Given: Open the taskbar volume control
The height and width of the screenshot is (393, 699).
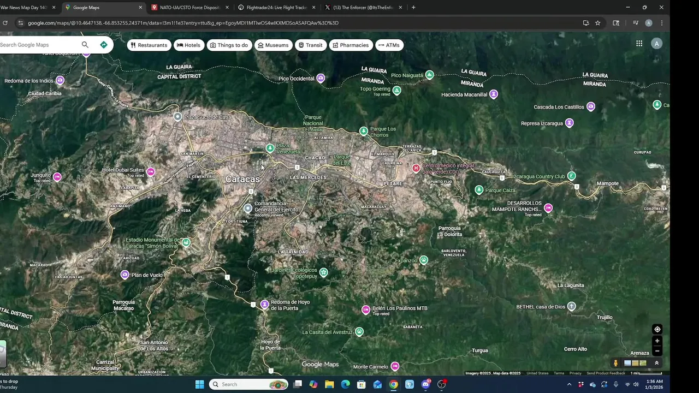Looking at the screenshot, I should click(636, 384).
